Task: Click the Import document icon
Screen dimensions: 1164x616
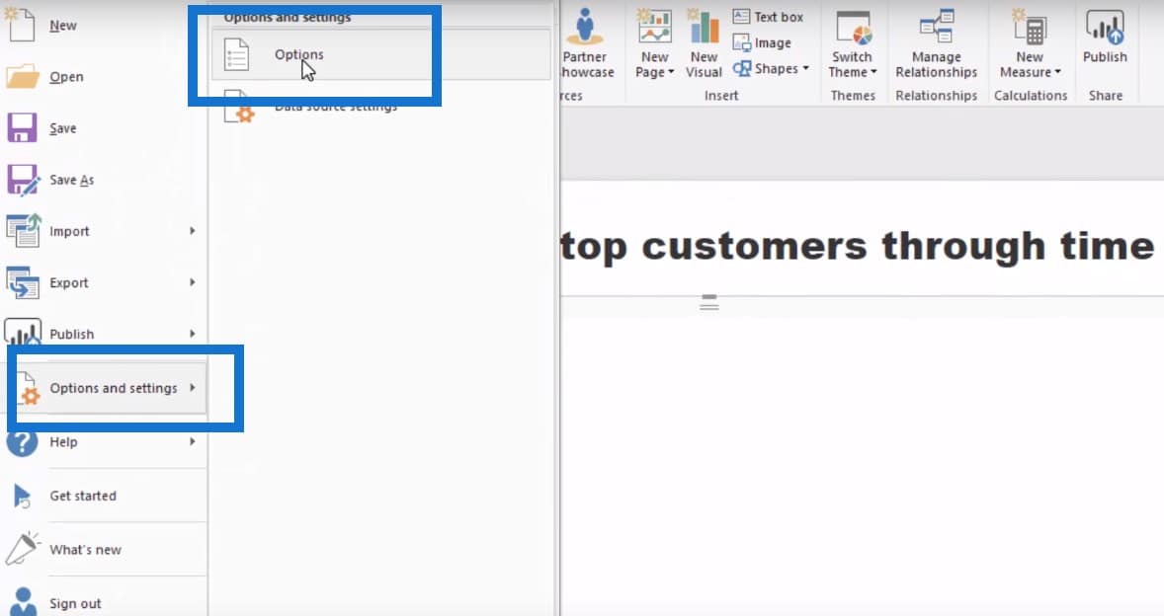Action: pyautogui.click(x=24, y=231)
